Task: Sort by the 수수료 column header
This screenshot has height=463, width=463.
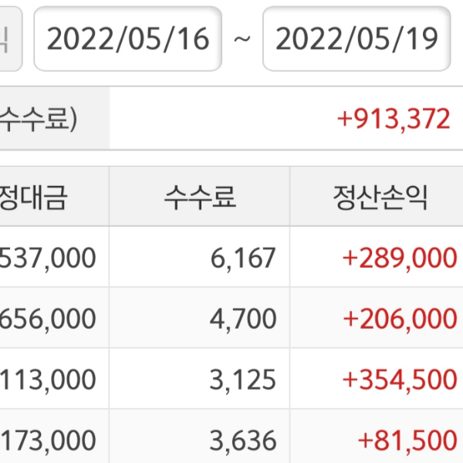Action: [199, 198]
